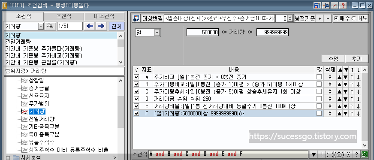Select 기간내 기준봉 근접률(거래량) in list

coord(61,62)
